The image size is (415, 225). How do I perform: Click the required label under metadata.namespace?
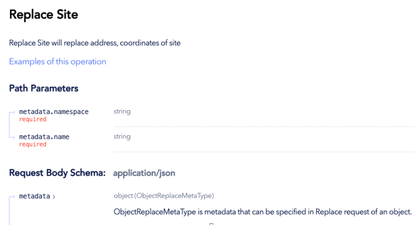point(32,119)
